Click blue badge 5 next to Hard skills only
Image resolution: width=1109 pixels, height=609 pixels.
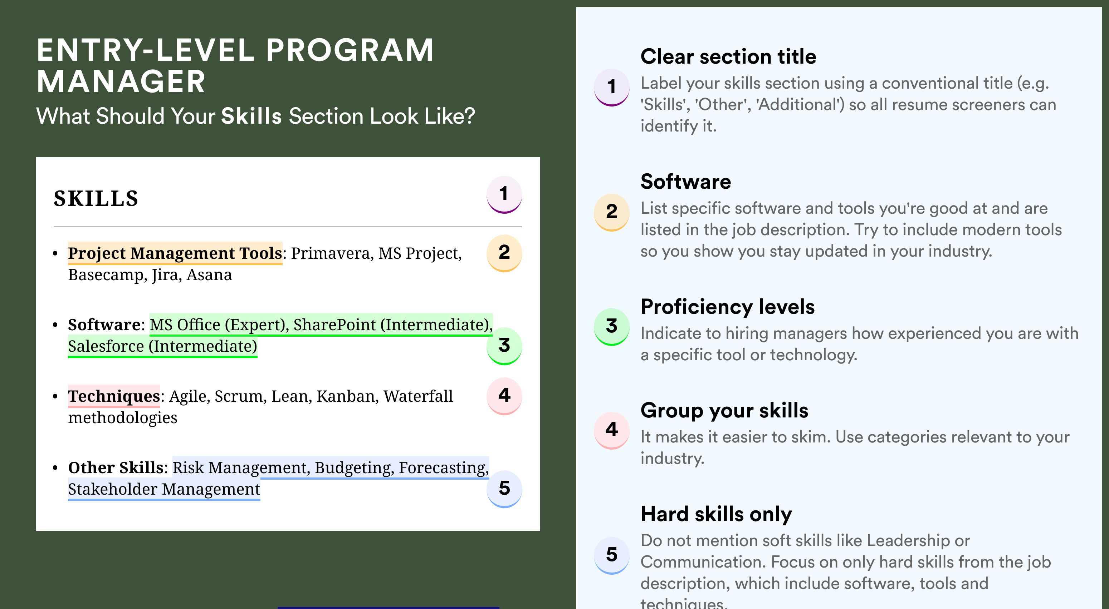click(x=612, y=555)
